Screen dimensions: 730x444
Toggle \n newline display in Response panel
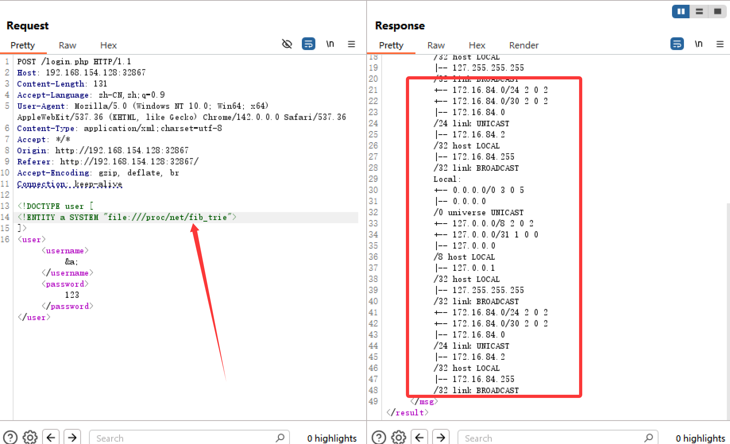699,44
